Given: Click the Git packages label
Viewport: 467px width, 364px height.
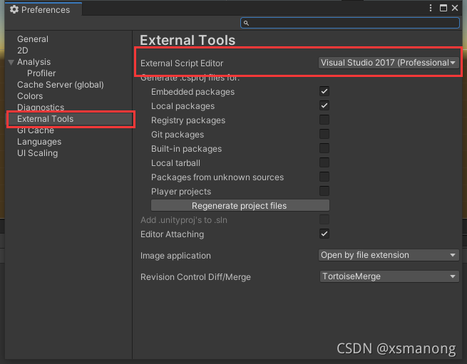Looking at the screenshot, I should click(x=178, y=135).
